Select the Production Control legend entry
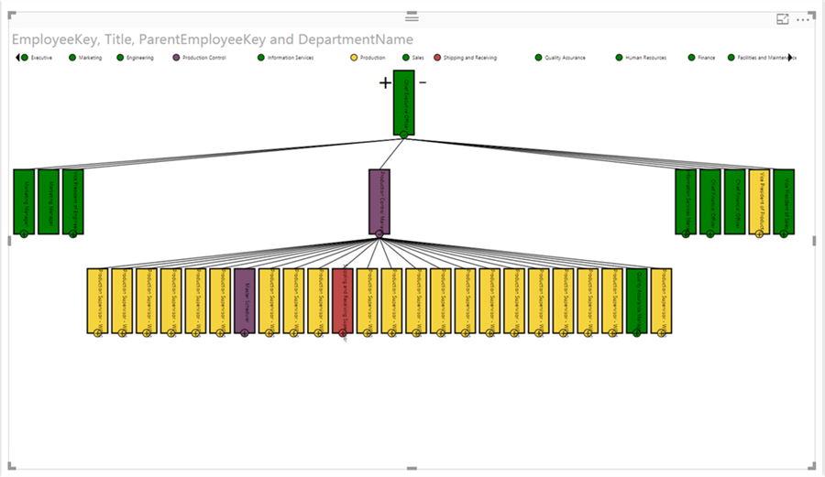The height and width of the screenshot is (477, 825). coord(198,58)
